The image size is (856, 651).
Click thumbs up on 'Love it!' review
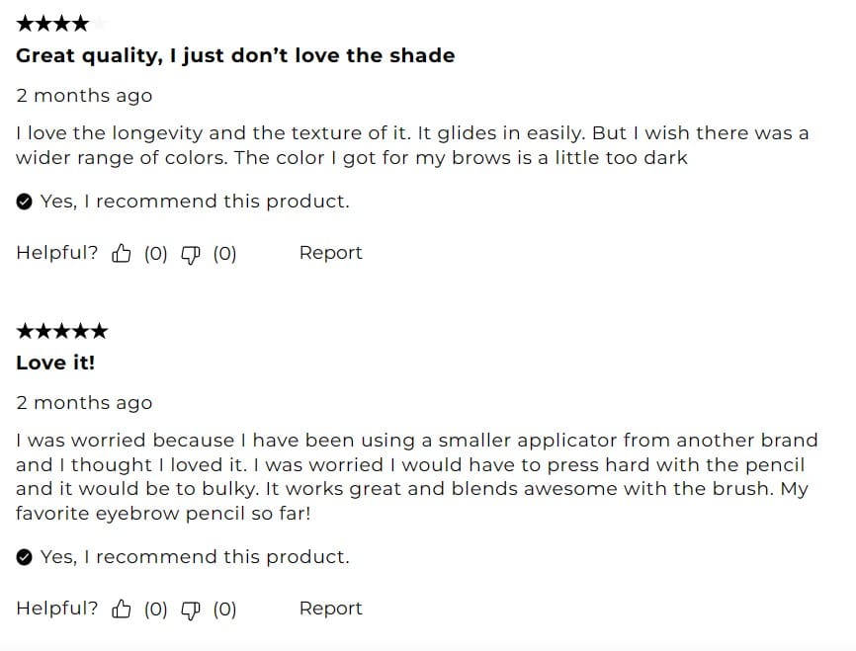[x=122, y=610]
